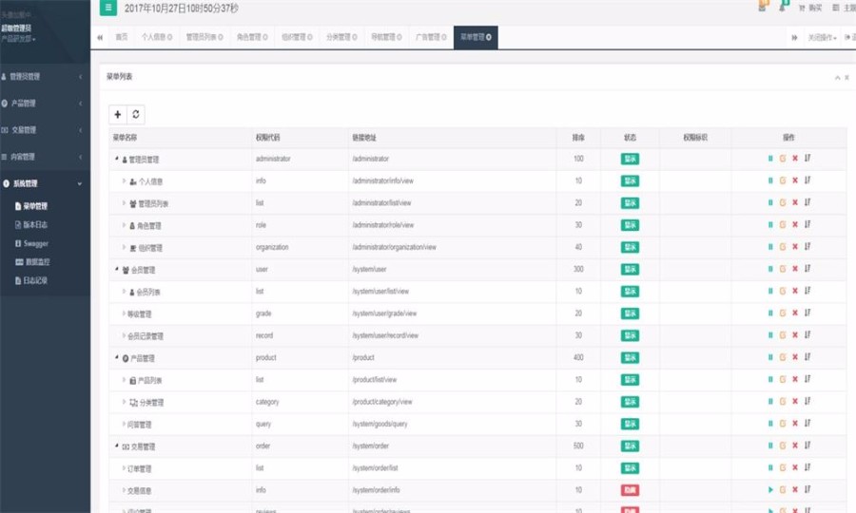Viewport: 856px width, 513px height.
Task: Collapse the 管理员管理 tree row in the table
Action: tap(117, 159)
